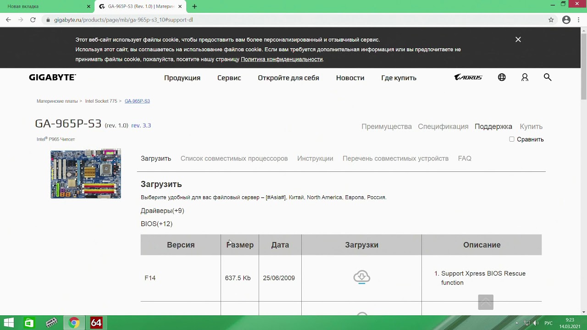Click the 'Версия' column header
Viewport: 587px width, 330px height.
(181, 245)
